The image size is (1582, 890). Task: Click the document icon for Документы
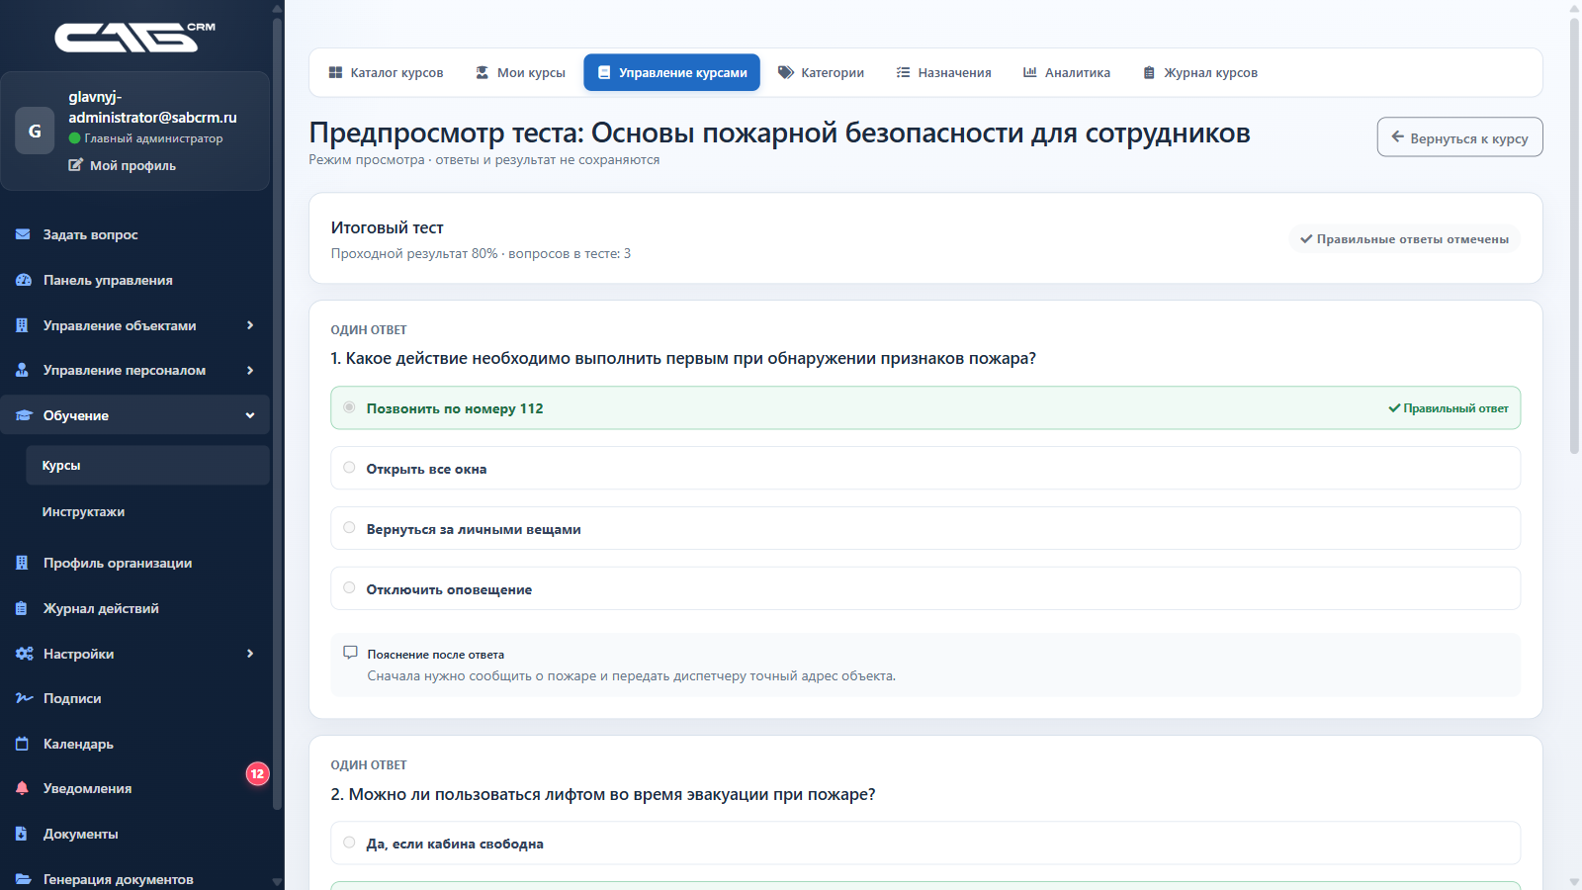point(22,834)
